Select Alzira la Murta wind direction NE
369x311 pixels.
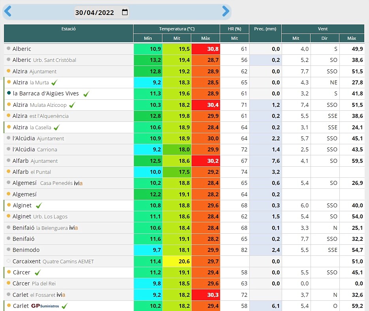click(x=325, y=82)
